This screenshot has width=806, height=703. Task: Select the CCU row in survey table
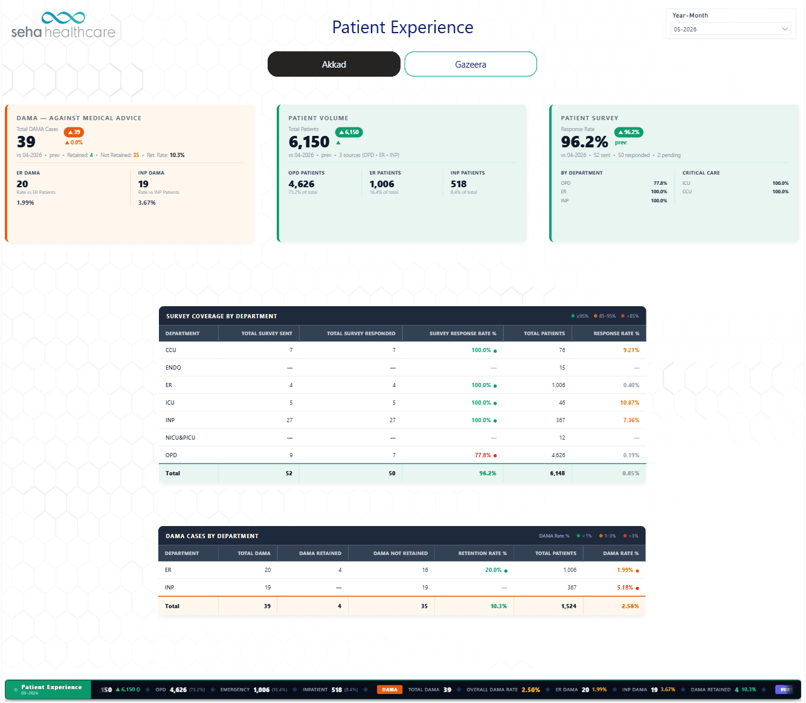[x=402, y=350]
